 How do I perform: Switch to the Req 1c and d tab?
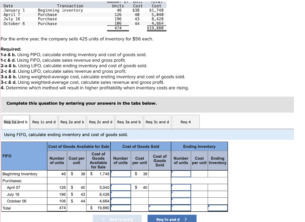44,122
